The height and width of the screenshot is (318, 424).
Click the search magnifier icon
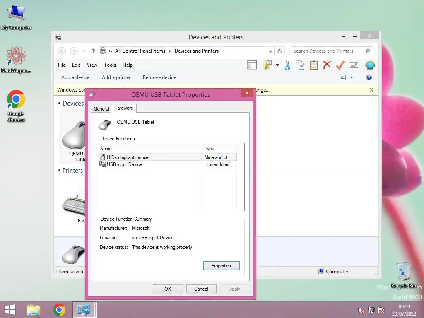(368, 51)
